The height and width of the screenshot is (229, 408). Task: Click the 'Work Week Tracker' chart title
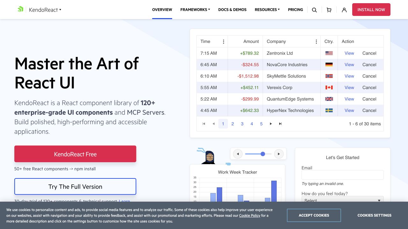[237, 172]
